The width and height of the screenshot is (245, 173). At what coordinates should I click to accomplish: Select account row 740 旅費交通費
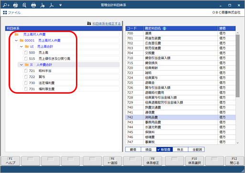pos(181,108)
